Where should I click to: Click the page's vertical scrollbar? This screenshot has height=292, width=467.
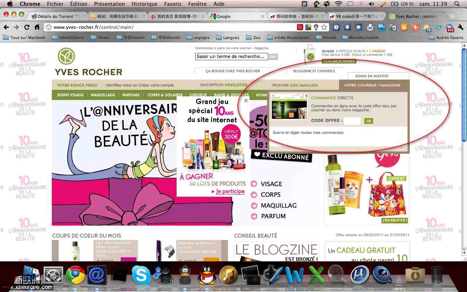click(464, 150)
